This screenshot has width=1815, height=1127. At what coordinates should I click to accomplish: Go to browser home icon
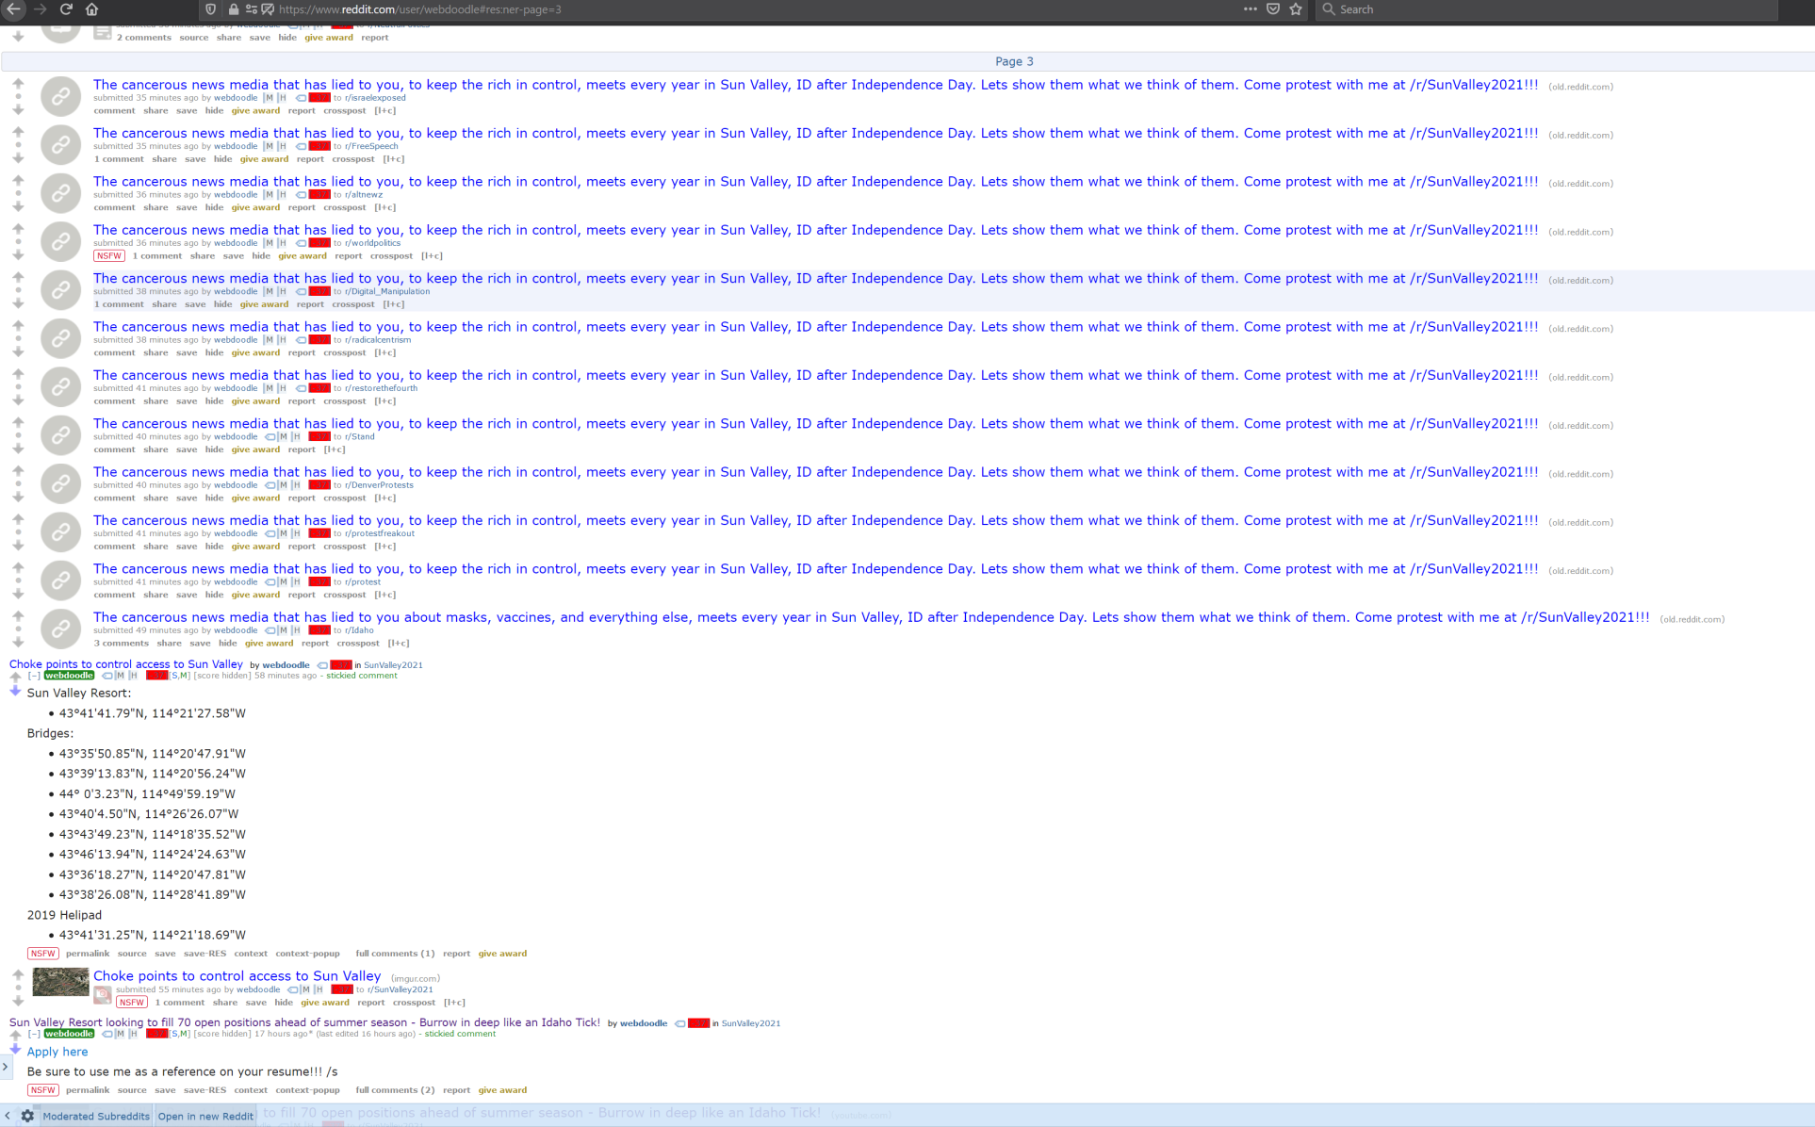91,9
